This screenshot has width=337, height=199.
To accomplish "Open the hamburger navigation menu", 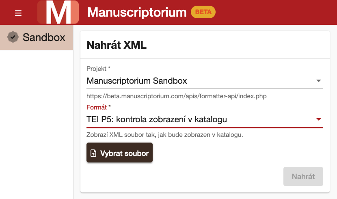I will 18,13.
